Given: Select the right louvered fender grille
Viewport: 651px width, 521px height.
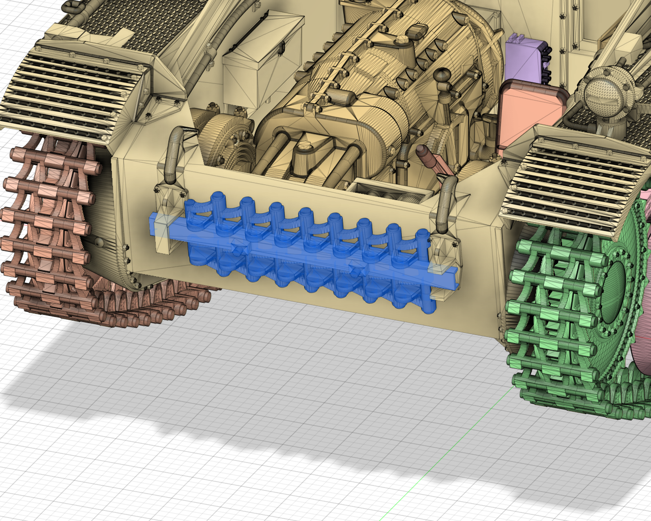Looking at the screenshot, I should 575,183.
